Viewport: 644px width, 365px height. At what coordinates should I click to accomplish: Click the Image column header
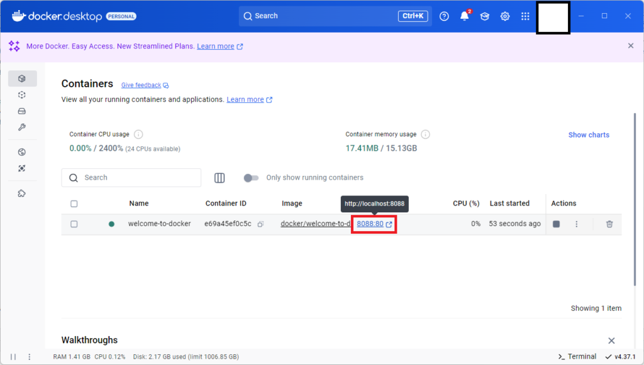(x=292, y=204)
